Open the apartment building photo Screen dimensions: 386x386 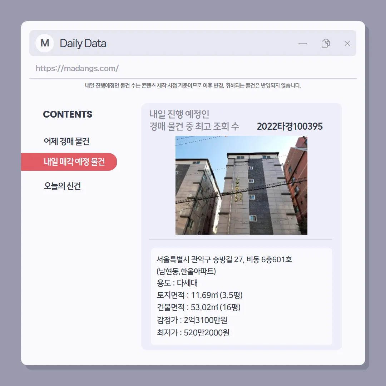[x=241, y=185]
